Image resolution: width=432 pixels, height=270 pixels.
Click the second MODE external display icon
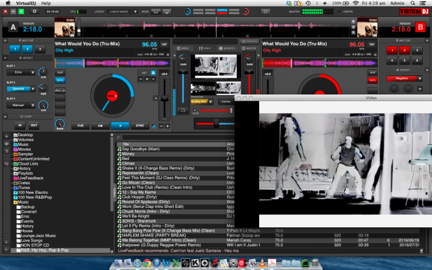click(166, 11)
